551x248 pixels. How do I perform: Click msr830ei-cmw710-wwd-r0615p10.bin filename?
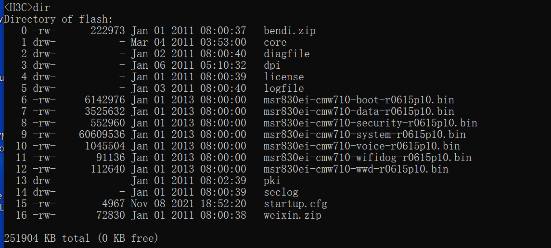(356, 170)
